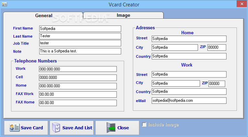Click the Work address Street field
This screenshot has height=137, width=248.
(189, 74)
